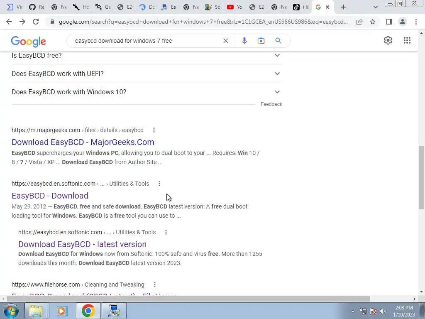Viewport: 425px width, 319px height.
Task: Switch to the first "Vir" tab
Action: coord(15,7)
